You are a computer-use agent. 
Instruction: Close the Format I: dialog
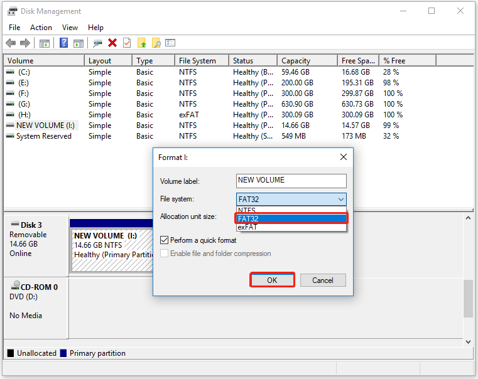[x=344, y=157]
